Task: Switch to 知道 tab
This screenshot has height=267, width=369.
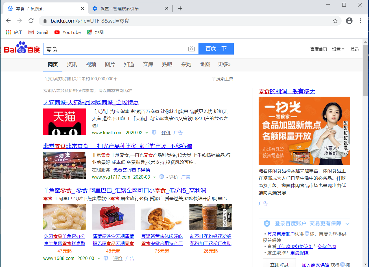Action: 129,64
